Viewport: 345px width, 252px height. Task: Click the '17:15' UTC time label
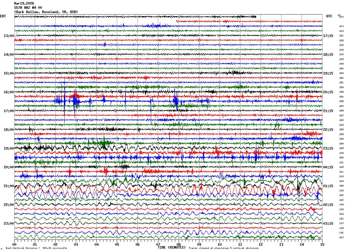click(328, 36)
